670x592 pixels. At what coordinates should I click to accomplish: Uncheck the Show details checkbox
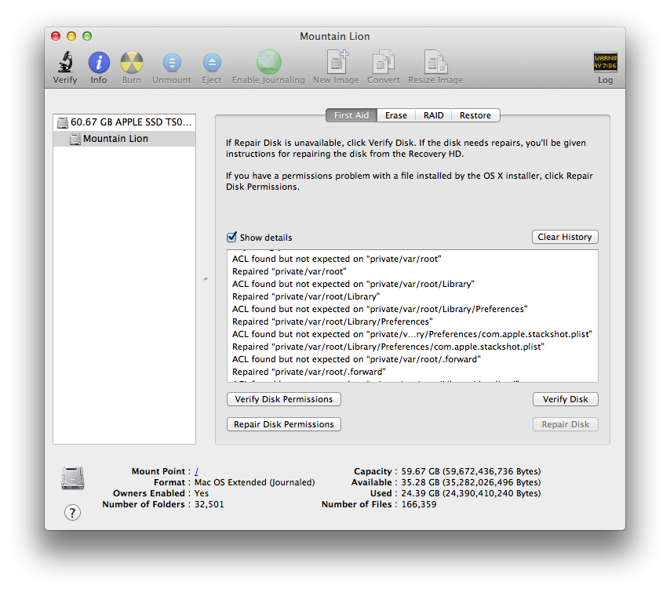(x=231, y=237)
